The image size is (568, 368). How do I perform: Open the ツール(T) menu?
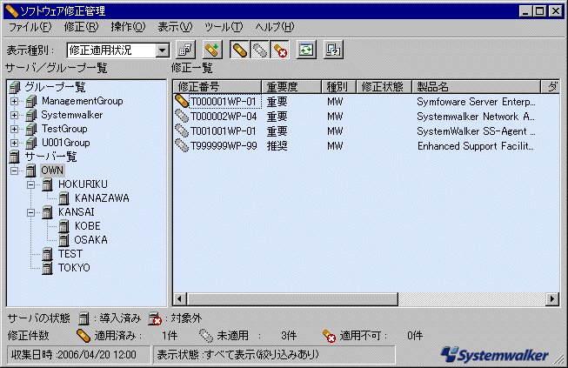click(x=224, y=27)
